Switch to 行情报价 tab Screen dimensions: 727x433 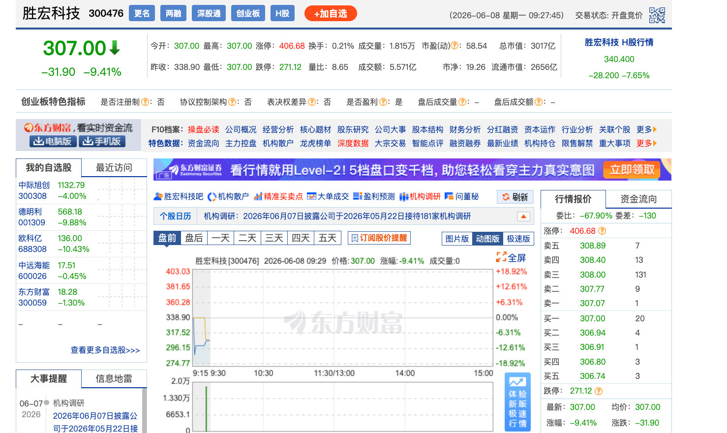[574, 199]
